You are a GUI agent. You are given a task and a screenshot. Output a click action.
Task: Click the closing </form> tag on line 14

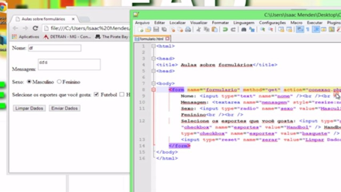tap(180, 146)
